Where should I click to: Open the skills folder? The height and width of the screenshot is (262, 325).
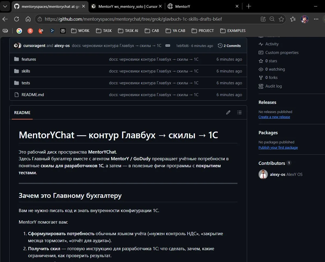[x=26, y=71]
